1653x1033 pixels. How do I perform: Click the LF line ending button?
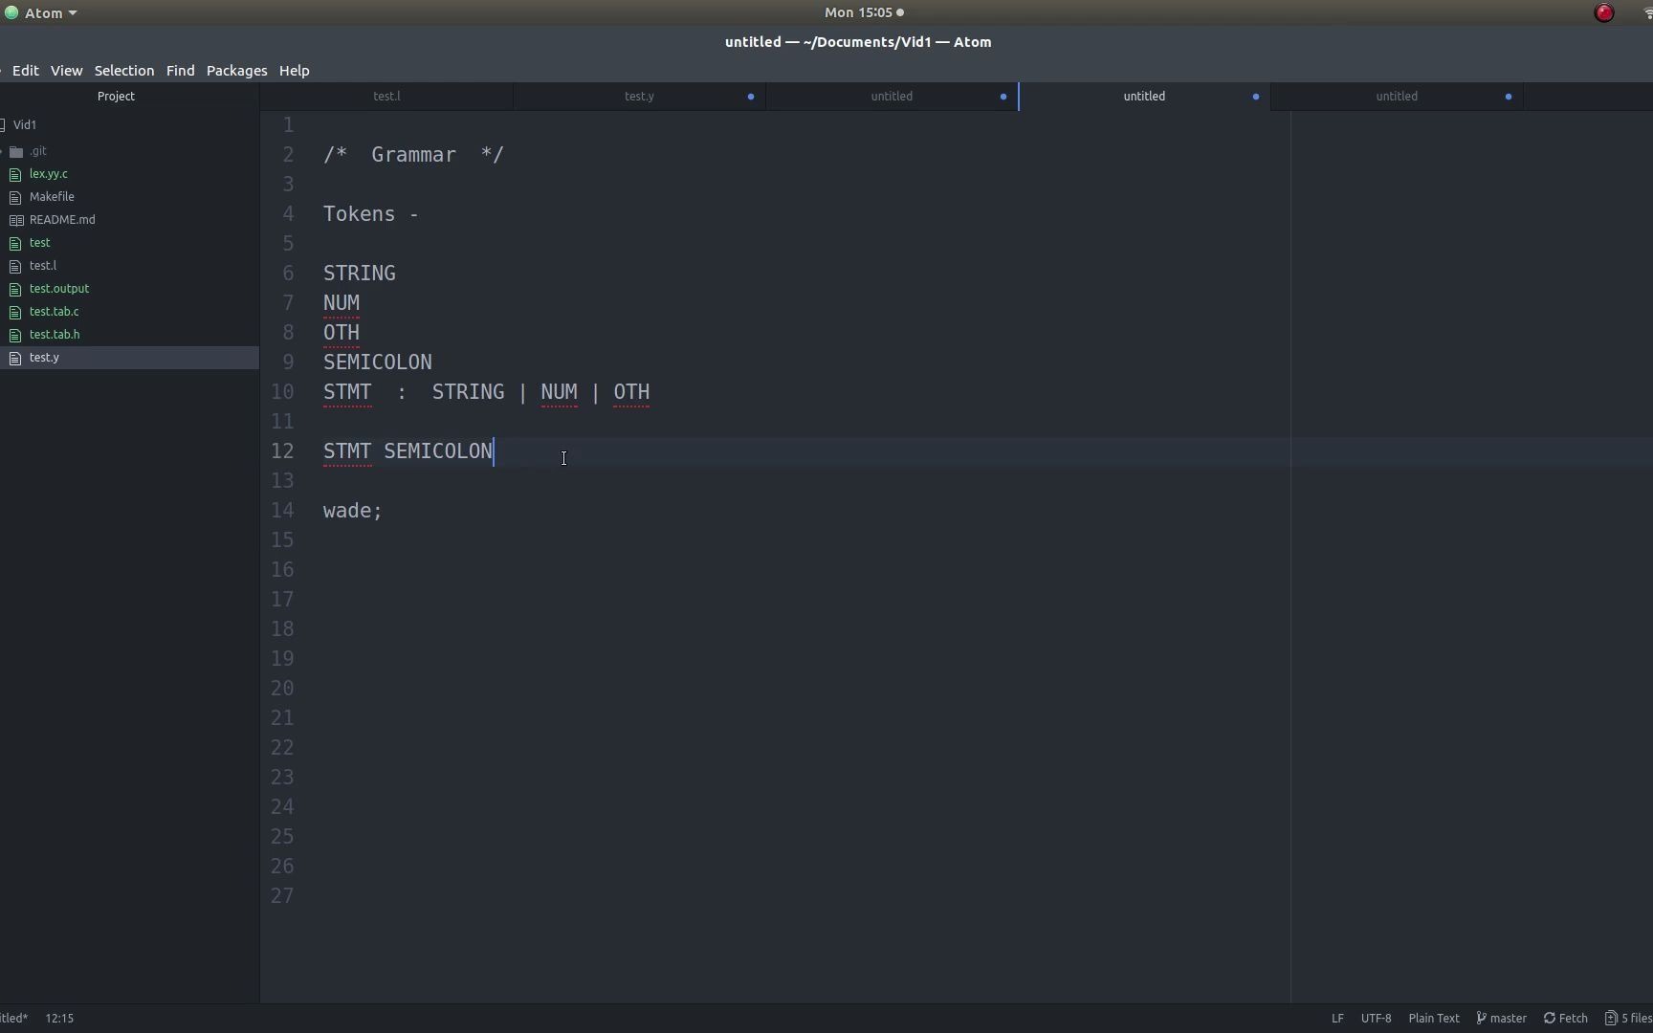coord(1337,1018)
